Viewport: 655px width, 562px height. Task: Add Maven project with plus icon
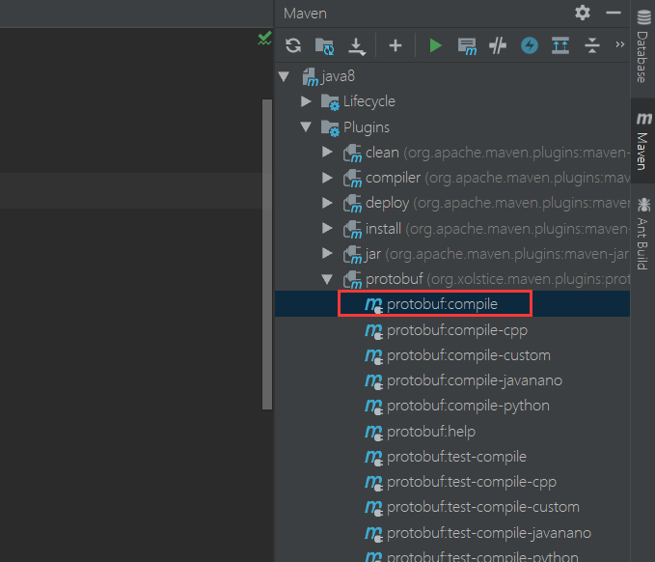[x=396, y=45]
